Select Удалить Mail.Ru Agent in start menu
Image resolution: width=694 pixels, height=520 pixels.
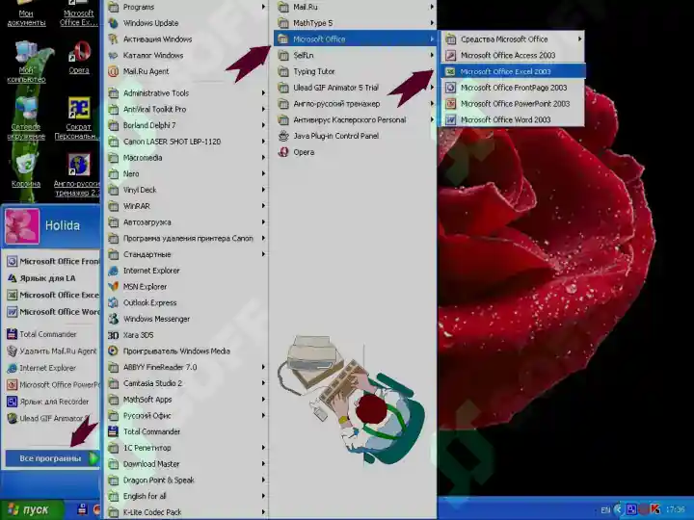tap(52, 351)
